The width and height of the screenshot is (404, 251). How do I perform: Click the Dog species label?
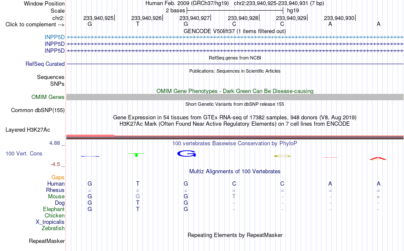pyautogui.click(x=60, y=203)
